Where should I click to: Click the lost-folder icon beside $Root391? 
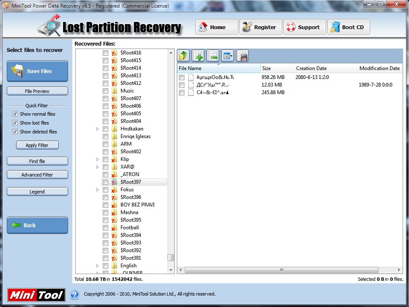114,258
